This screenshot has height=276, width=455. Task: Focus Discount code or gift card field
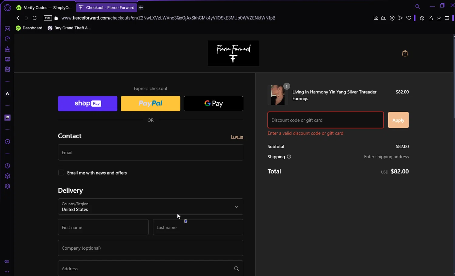click(x=325, y=120)
